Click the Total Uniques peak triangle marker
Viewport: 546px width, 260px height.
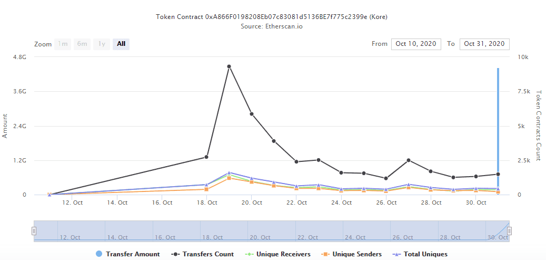[x=229, y=173]
